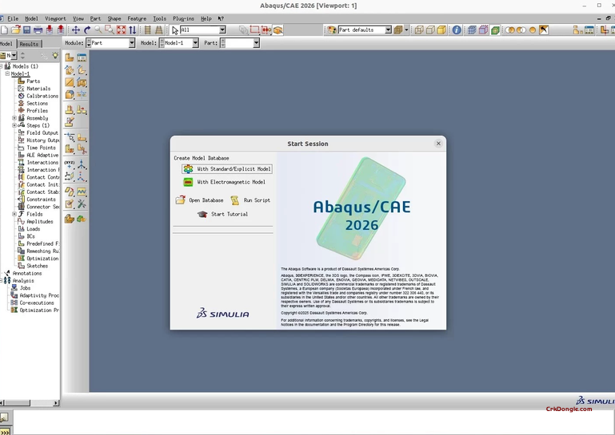Click 'Run Script' in Start Session
Screen dimensions: 615x435
click(x=250, y=200)
